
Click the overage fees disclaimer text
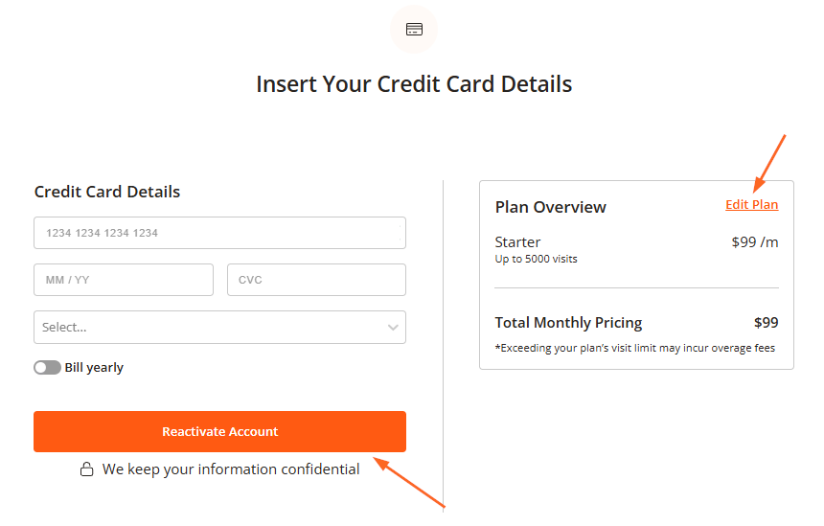tap(634, 348)
